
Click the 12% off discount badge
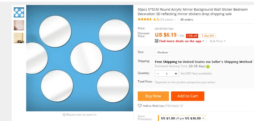pos(192,36)
